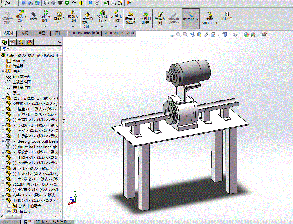293x224 pixels.
Task: Open the Move Component dropdown arrow
Action: pyautogui.click(x=73, y=27)
